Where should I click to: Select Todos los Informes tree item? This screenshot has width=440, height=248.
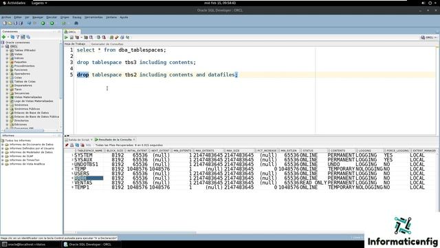pos(18,141)
